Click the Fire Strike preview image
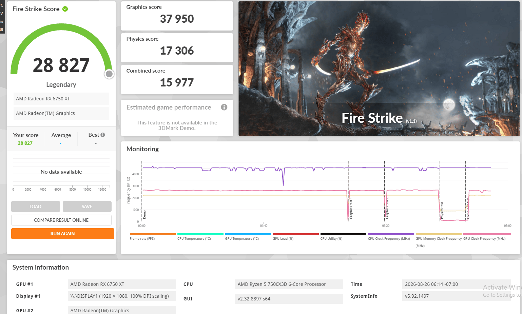 pos(379,69)
